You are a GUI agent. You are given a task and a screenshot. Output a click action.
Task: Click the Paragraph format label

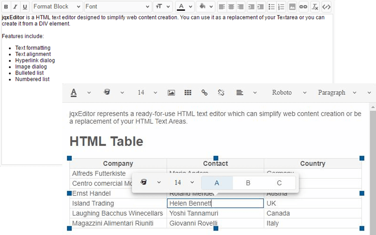pyautogui.click(x=331, y=93)
